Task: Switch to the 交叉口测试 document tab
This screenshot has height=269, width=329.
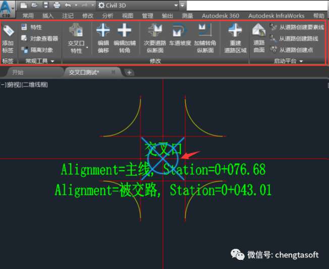Action: (x=84, y=73)
